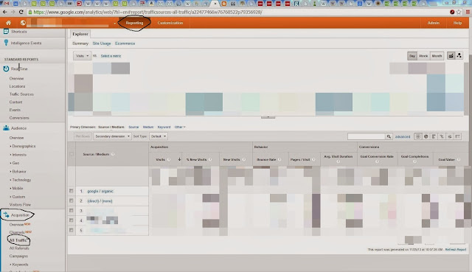Expand the Other dimension dropdown

click(x=180, y=127)
